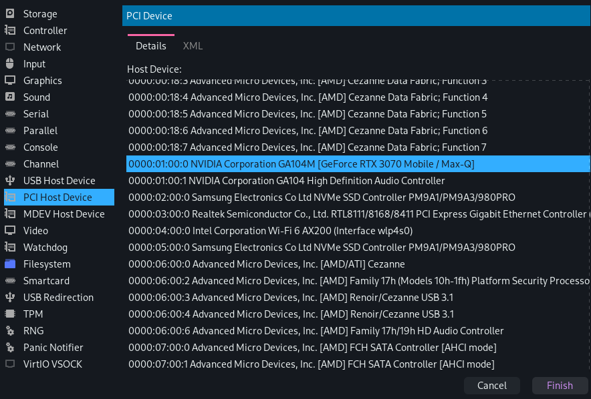
Task: Open the Panic Notifier hardware type
Action: [x=53, y=348]
